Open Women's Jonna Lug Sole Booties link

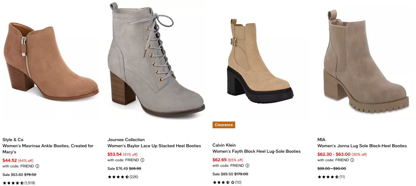coord(362,146)
